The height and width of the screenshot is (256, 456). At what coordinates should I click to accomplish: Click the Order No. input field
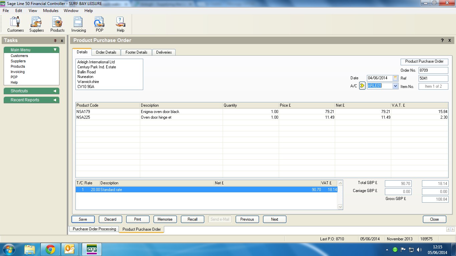[433, 70]
